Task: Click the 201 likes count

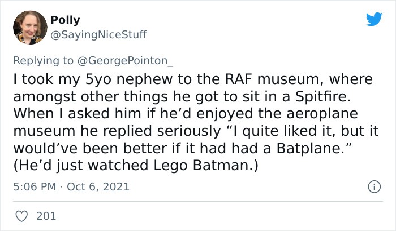Action: point(45,215)
